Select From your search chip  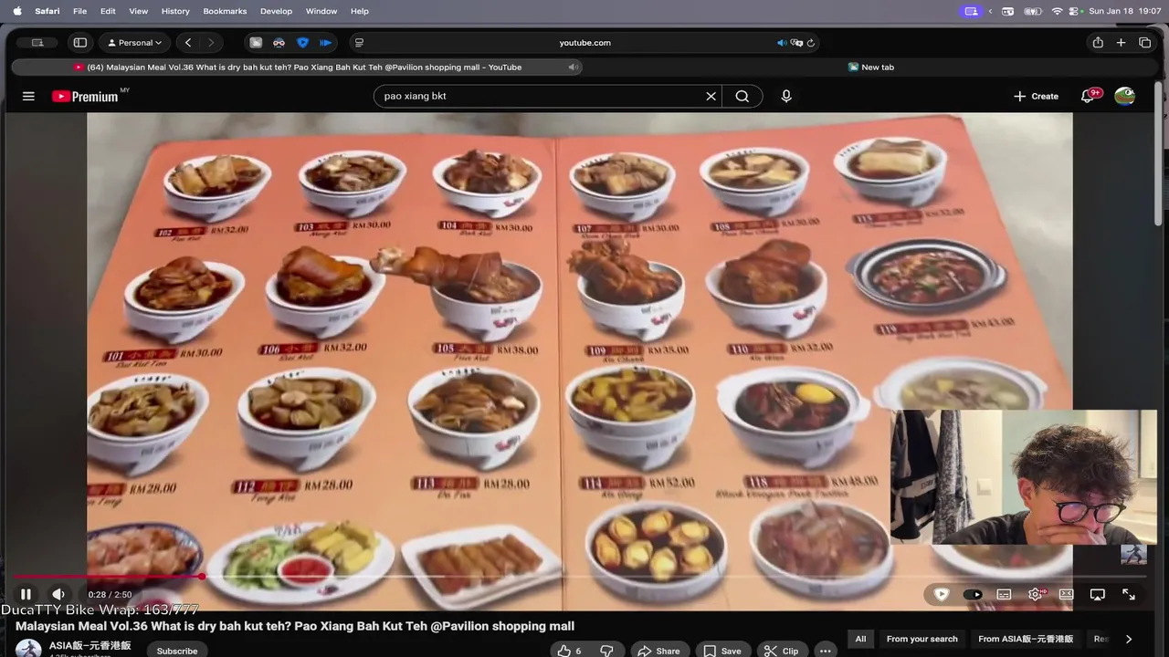click(922, 639)
